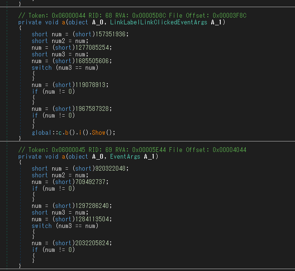Viewport: 295px width, 271px height.
Task: Click the EventArgs parameter type
Action: 126,156
